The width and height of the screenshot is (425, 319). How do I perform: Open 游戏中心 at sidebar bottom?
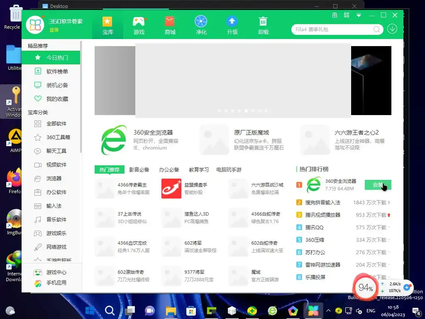click(50, 272)
